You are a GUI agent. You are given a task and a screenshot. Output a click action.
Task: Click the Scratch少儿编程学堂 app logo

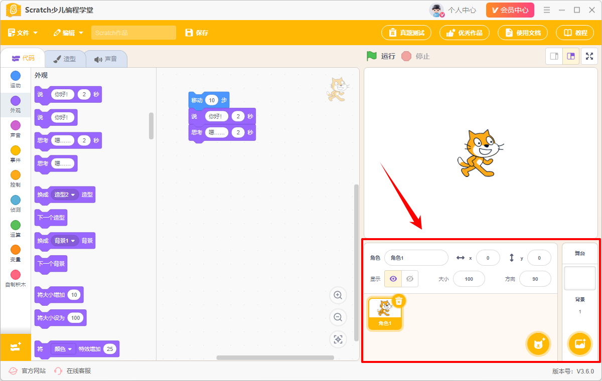tap(14, 10)
